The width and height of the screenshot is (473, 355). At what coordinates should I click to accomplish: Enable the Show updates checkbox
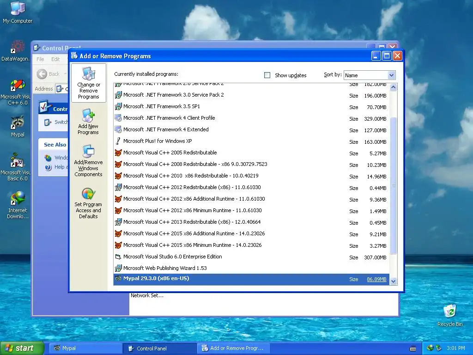pyautogui.click(x=267, y=75)
